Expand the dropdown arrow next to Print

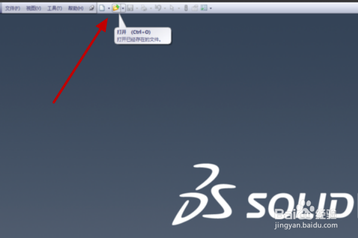coord(151,8)
